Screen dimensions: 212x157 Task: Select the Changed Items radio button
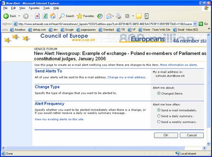(159, 93)
